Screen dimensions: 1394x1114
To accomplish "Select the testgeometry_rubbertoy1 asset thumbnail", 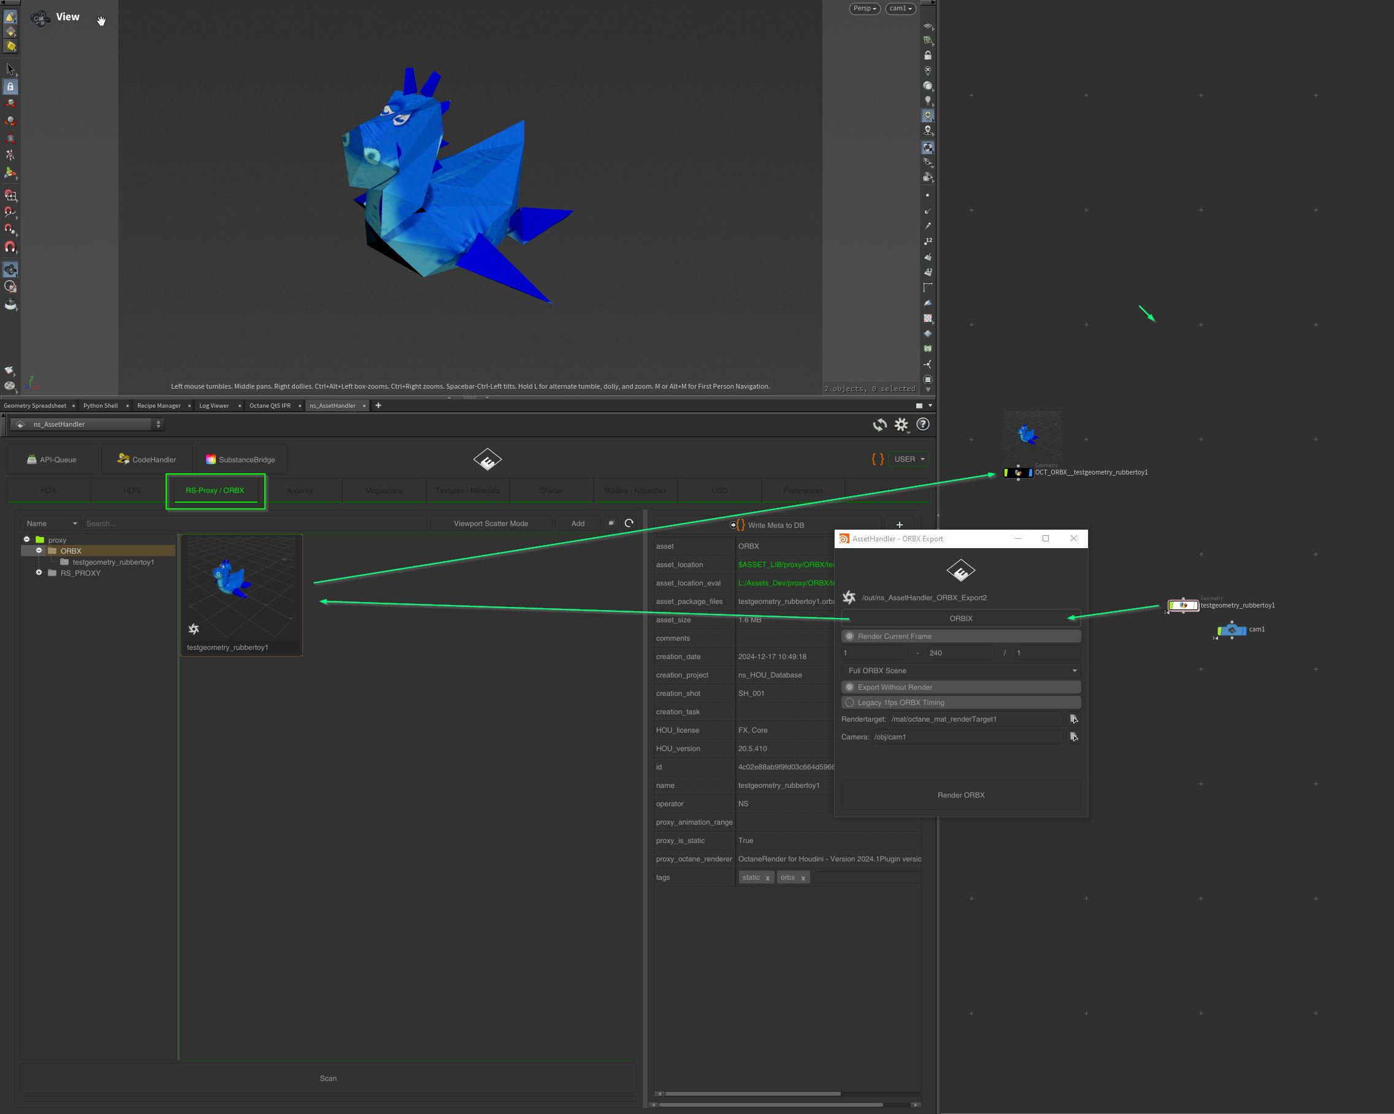I will 241,590.
